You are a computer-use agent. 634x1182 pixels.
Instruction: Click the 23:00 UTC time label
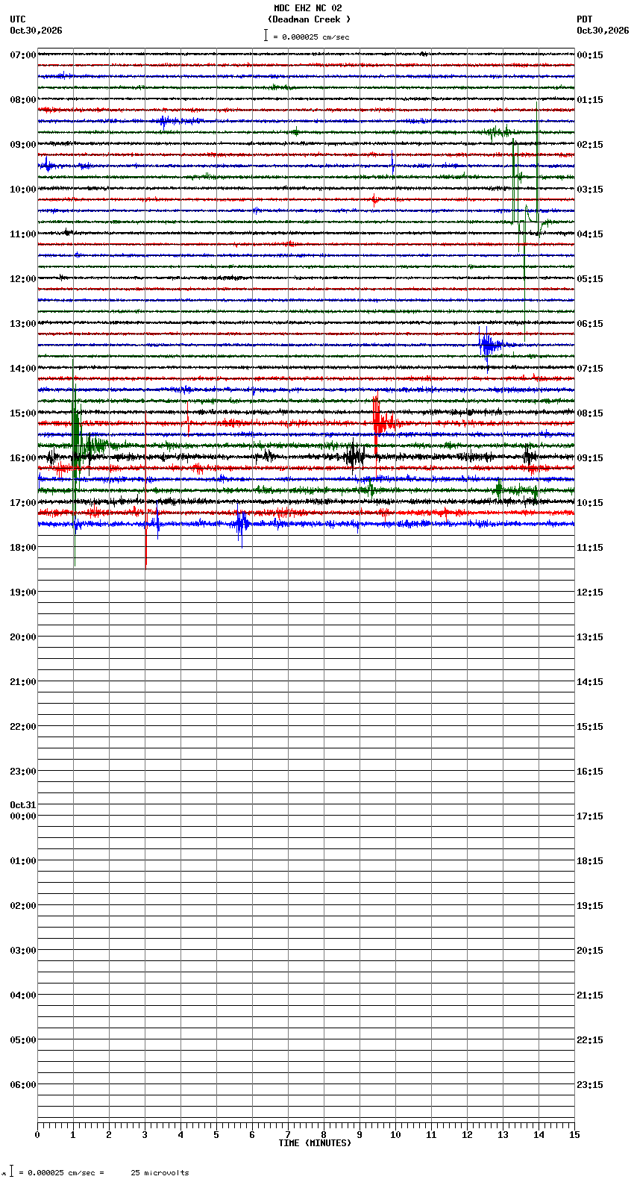click(x=23, y=771)
